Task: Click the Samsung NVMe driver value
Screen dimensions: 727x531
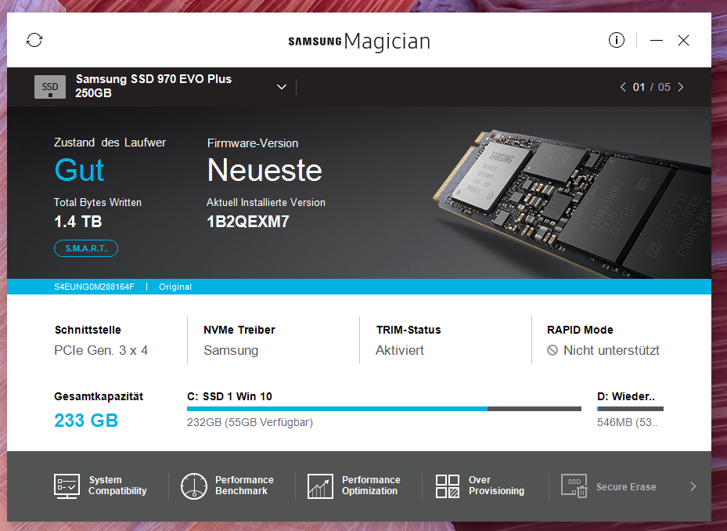Action: coord(231,350)
